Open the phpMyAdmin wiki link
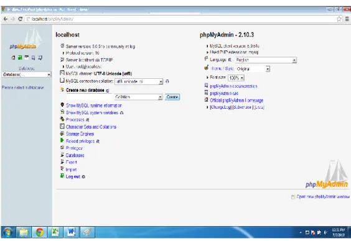The height and width of the screenshot is (241, 351). 224,93
